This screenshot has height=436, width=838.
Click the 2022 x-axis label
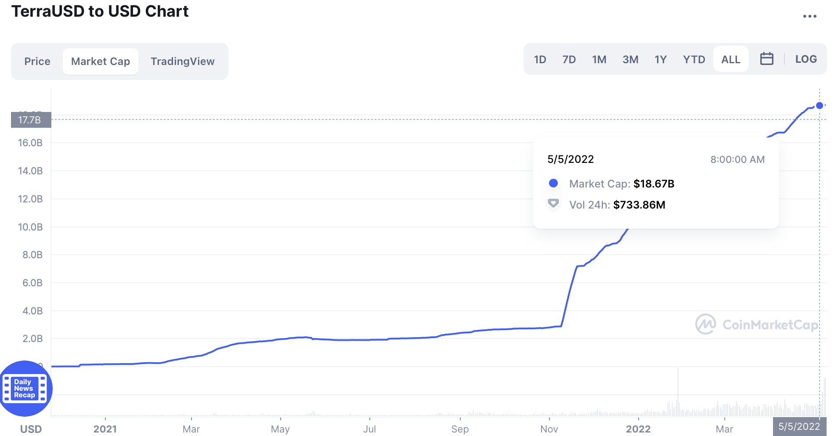coord(638,429)
